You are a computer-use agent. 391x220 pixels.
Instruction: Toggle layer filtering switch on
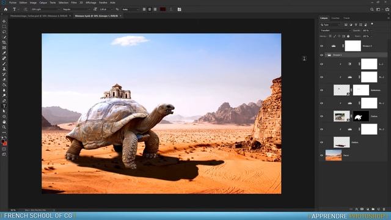(372, 24)
